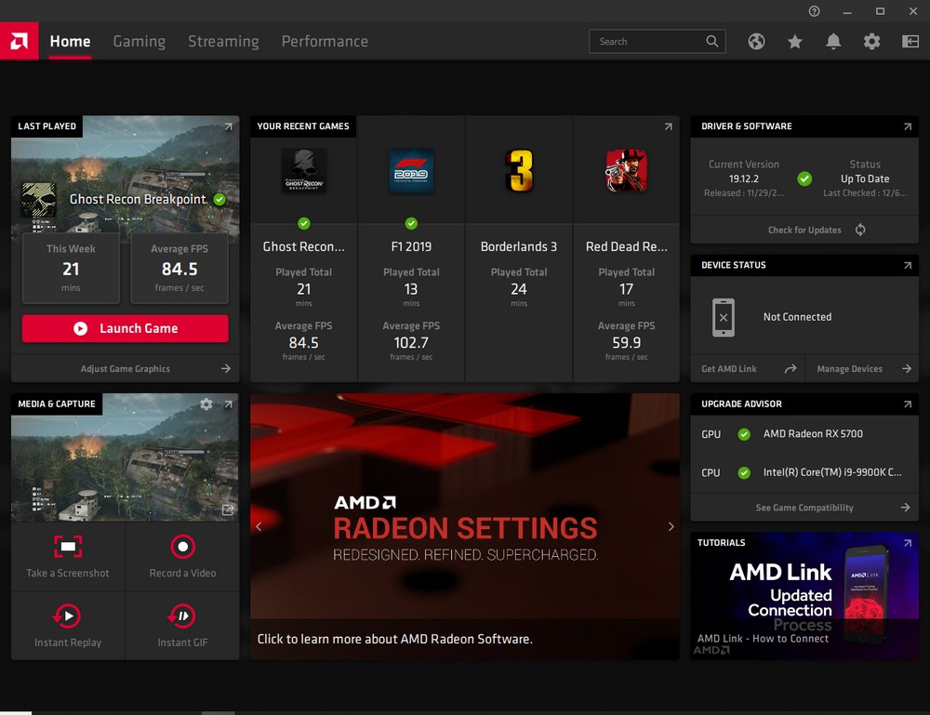Screen dimensions: 930x715
Task: Expand the Last Played panel arrow
Action: point(229,126)
